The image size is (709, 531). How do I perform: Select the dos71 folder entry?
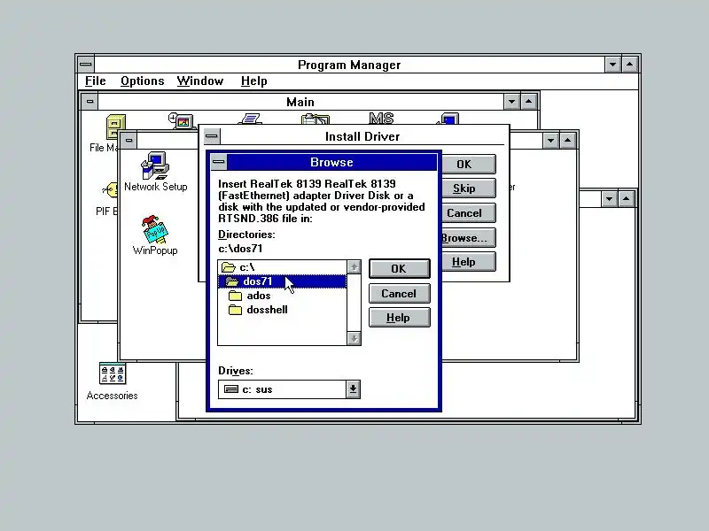click(x=282, y=281)
